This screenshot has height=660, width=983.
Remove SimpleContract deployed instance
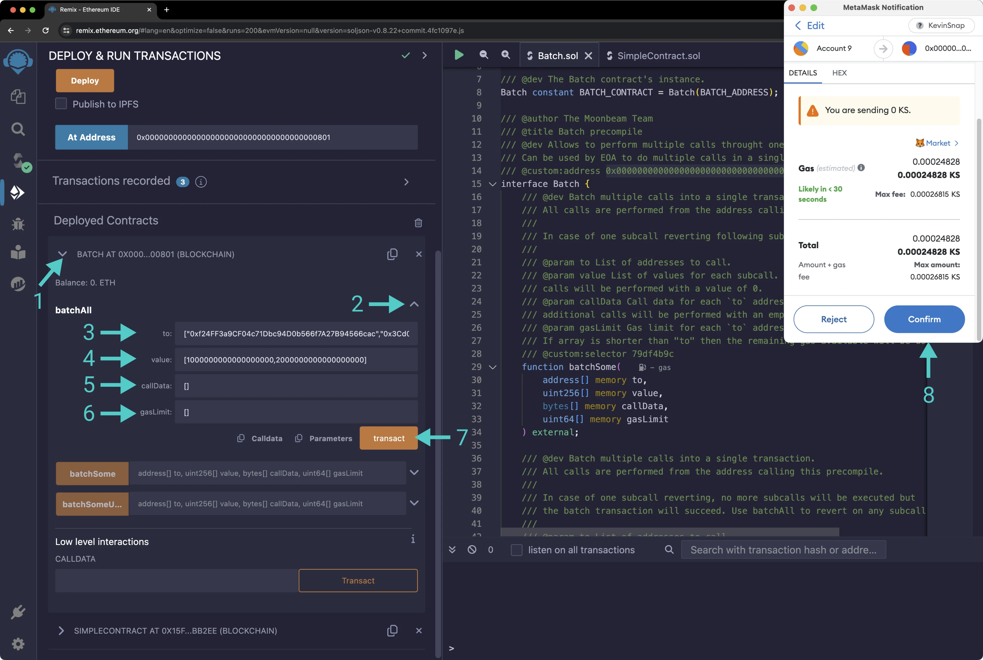(419, 631)
